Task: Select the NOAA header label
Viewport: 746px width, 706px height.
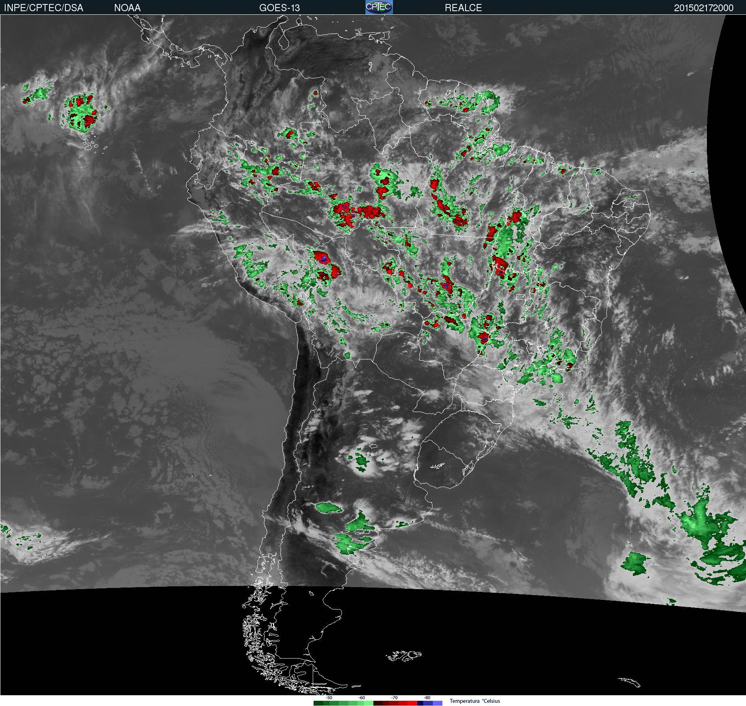Action: point(127,8)
